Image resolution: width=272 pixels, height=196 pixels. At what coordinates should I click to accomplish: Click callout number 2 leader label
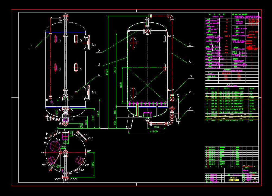pos(99,51)
